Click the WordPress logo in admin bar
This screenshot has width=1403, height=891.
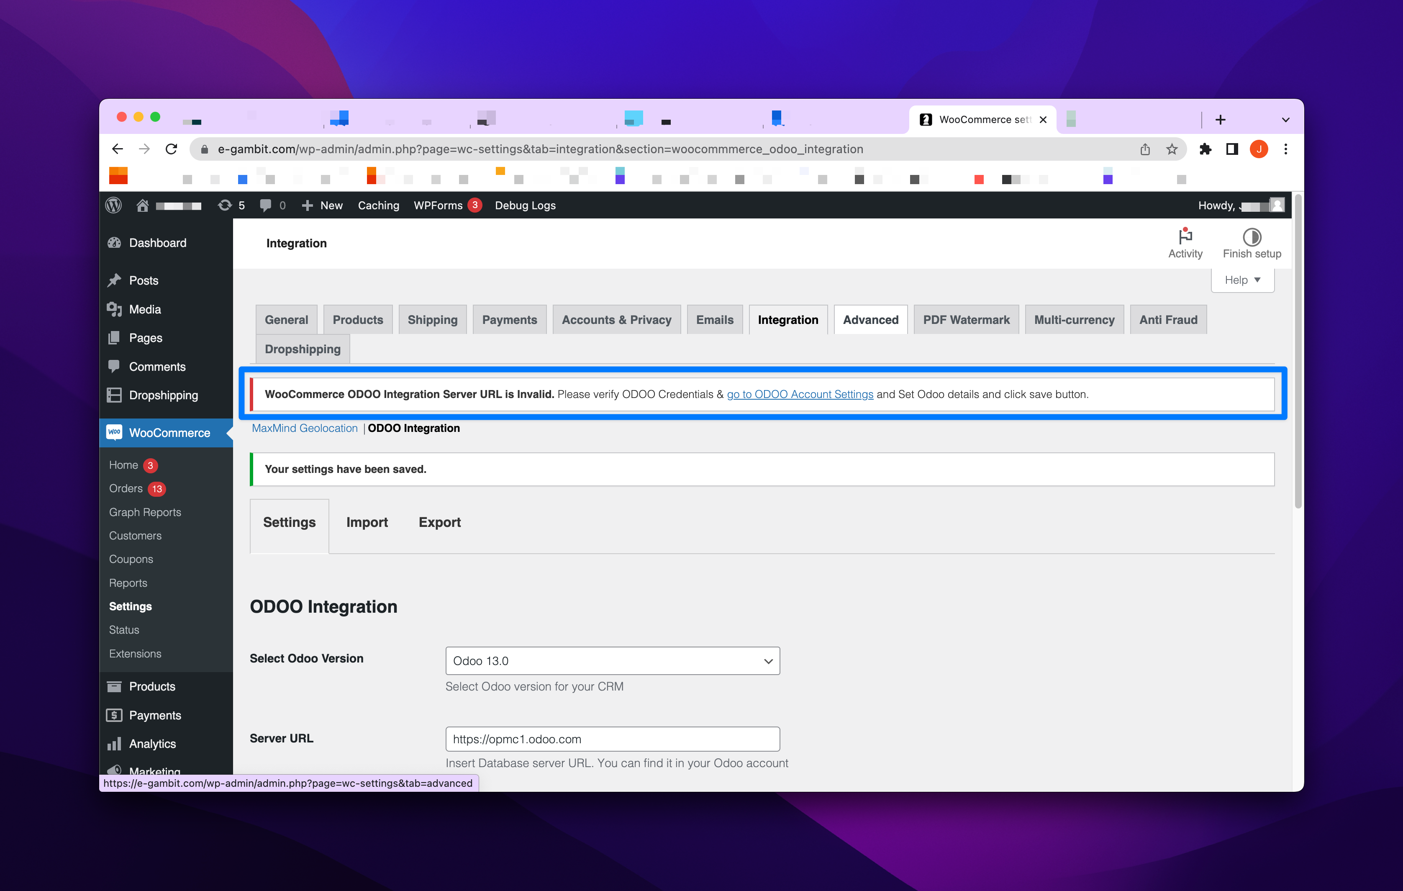[x=114, y=205]
